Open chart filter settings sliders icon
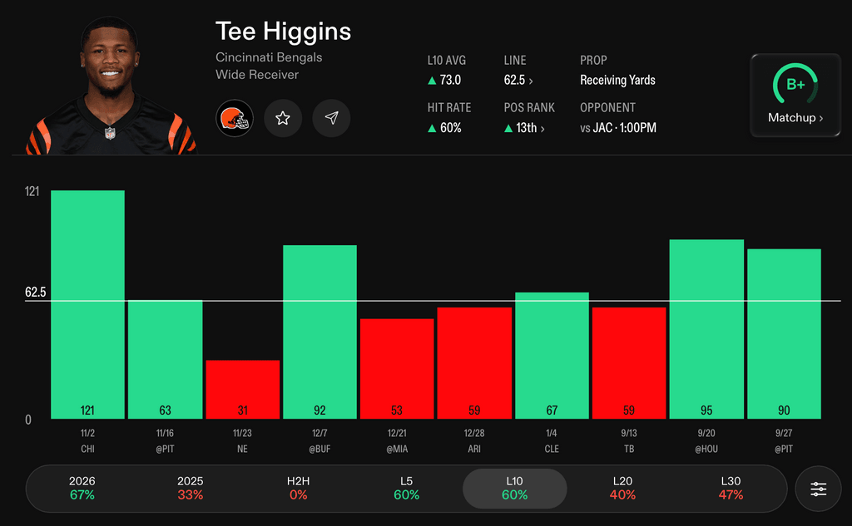Screen dimensions: 852x526 coord(819,489)
